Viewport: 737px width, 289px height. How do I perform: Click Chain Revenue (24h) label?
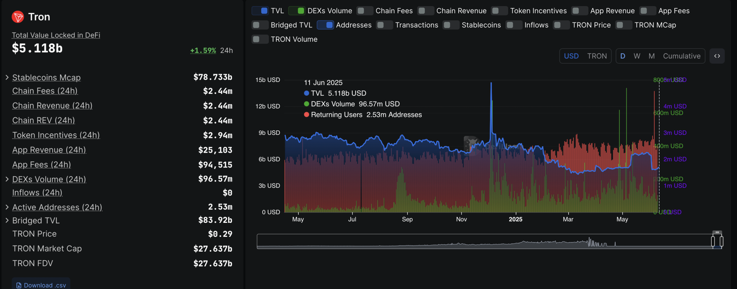(x=53, y=106)
